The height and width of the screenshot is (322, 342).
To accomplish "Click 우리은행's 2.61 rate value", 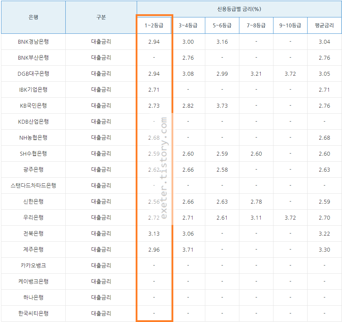I will 222,218.
